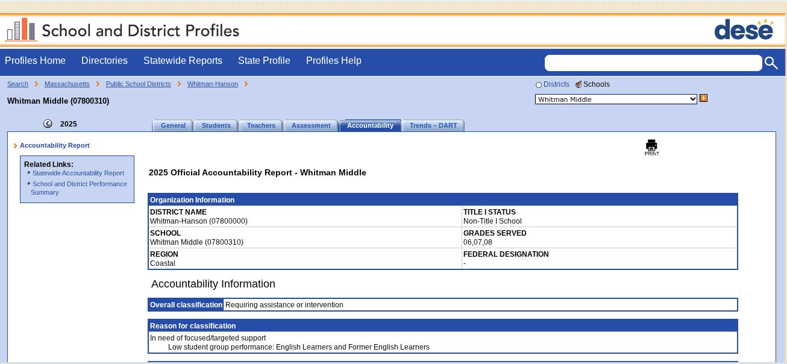The image size is (787, 364).
Task: Click the Non-Title I School value
Action: (492, 221)
